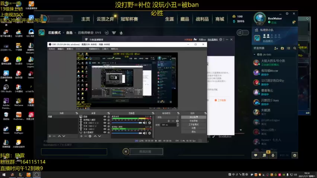Mute desktop audio speaker icon in OBS mixer
Screen dimensions: 317x178
pyautogui.click(x=145, y=123)
